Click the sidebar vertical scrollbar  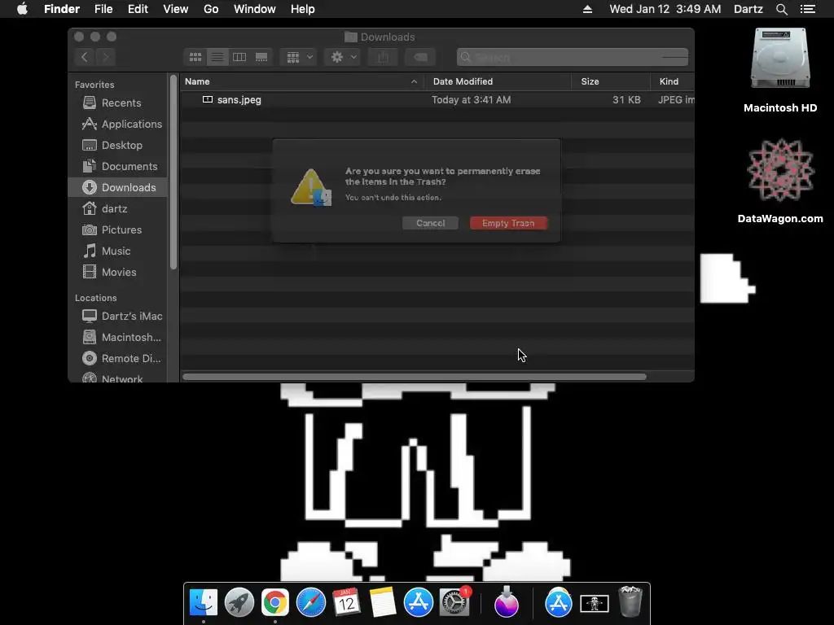tap(173, 173)
